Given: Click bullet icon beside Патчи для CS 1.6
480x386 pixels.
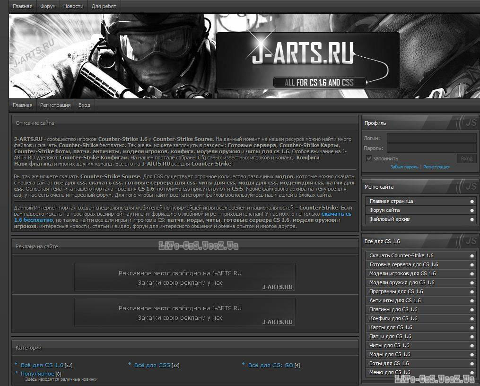Looking at the screenshot, I should point(472,337).
